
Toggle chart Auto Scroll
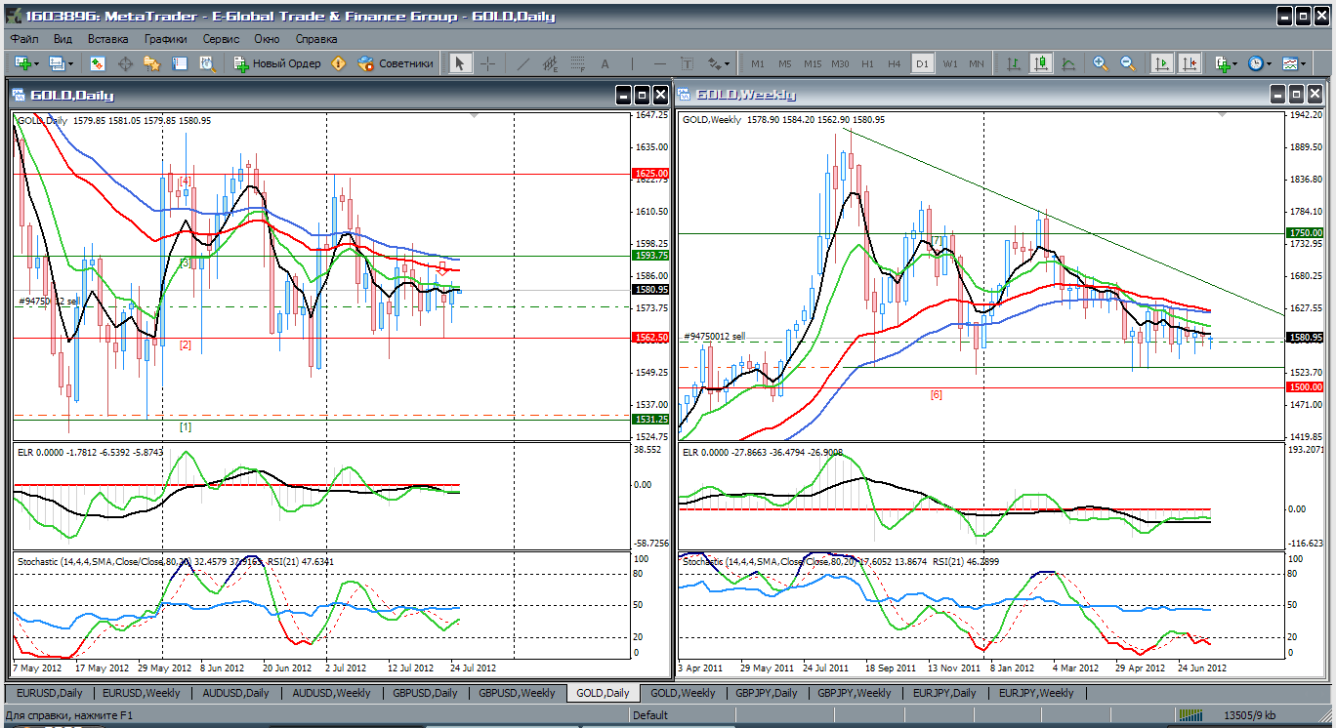pos(1161,63)
